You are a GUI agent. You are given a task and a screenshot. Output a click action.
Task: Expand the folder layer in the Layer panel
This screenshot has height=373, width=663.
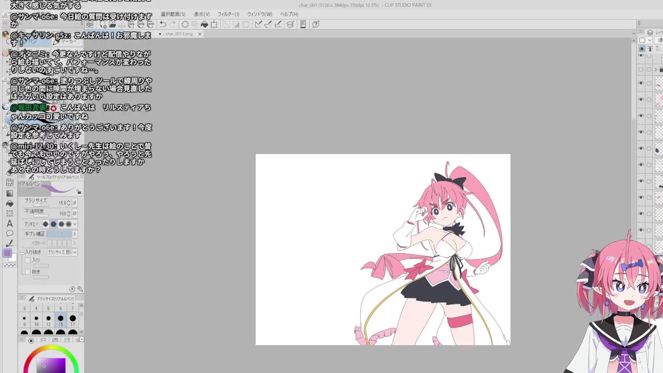pyautogui.click(x=656, y=69)
